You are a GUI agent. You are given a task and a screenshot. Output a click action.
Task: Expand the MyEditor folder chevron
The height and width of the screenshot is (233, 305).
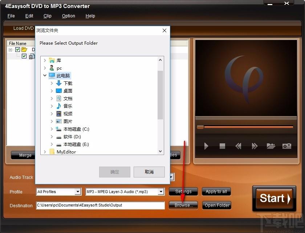(x=45, y=152)
